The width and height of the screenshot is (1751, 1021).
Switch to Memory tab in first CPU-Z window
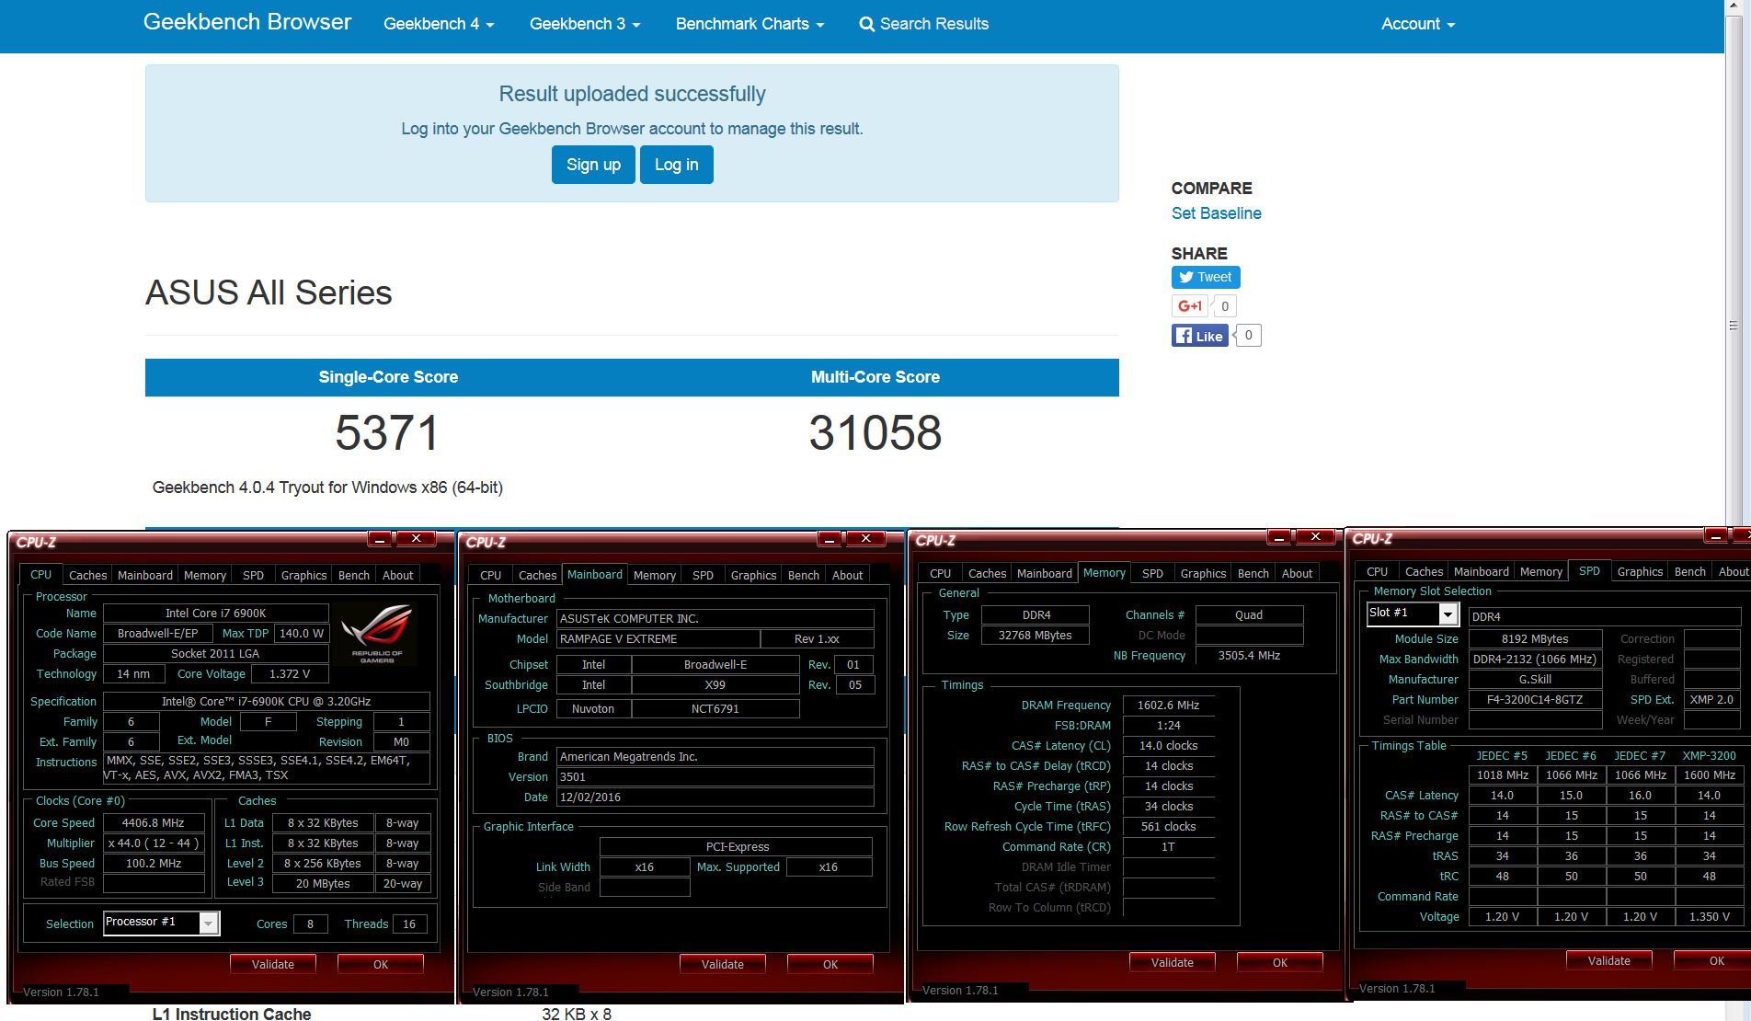205,575
